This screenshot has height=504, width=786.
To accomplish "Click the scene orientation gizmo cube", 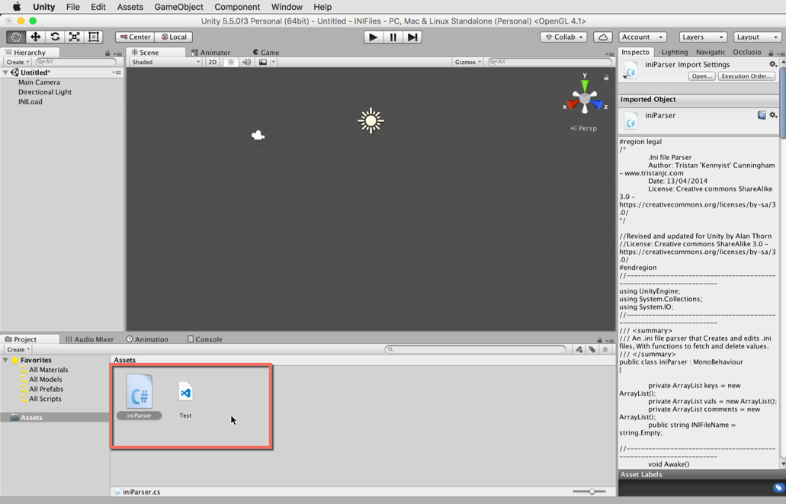I will point(585,98).
